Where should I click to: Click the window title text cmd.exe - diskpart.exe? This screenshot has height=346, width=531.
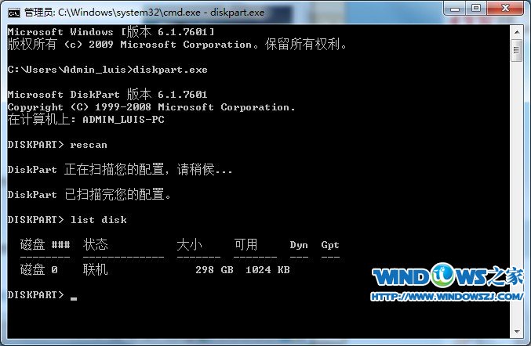click(x=162, y=13)
